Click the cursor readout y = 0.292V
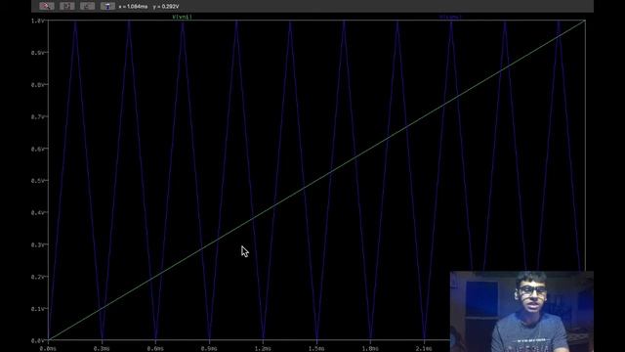Screen dimensions: 625x352 tap(166, 7)
